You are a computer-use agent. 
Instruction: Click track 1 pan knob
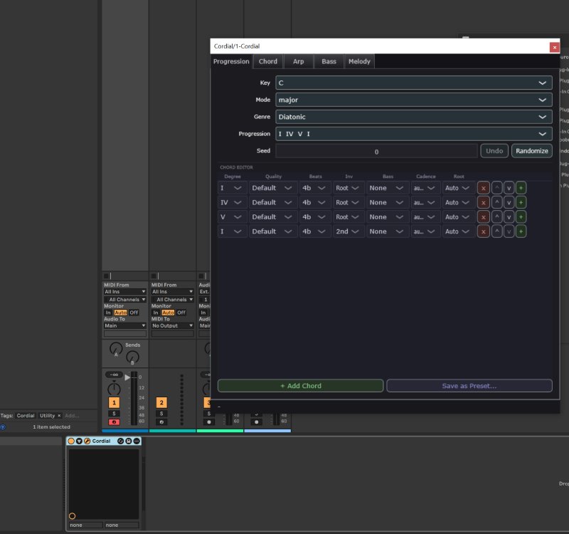coord(114,388)
